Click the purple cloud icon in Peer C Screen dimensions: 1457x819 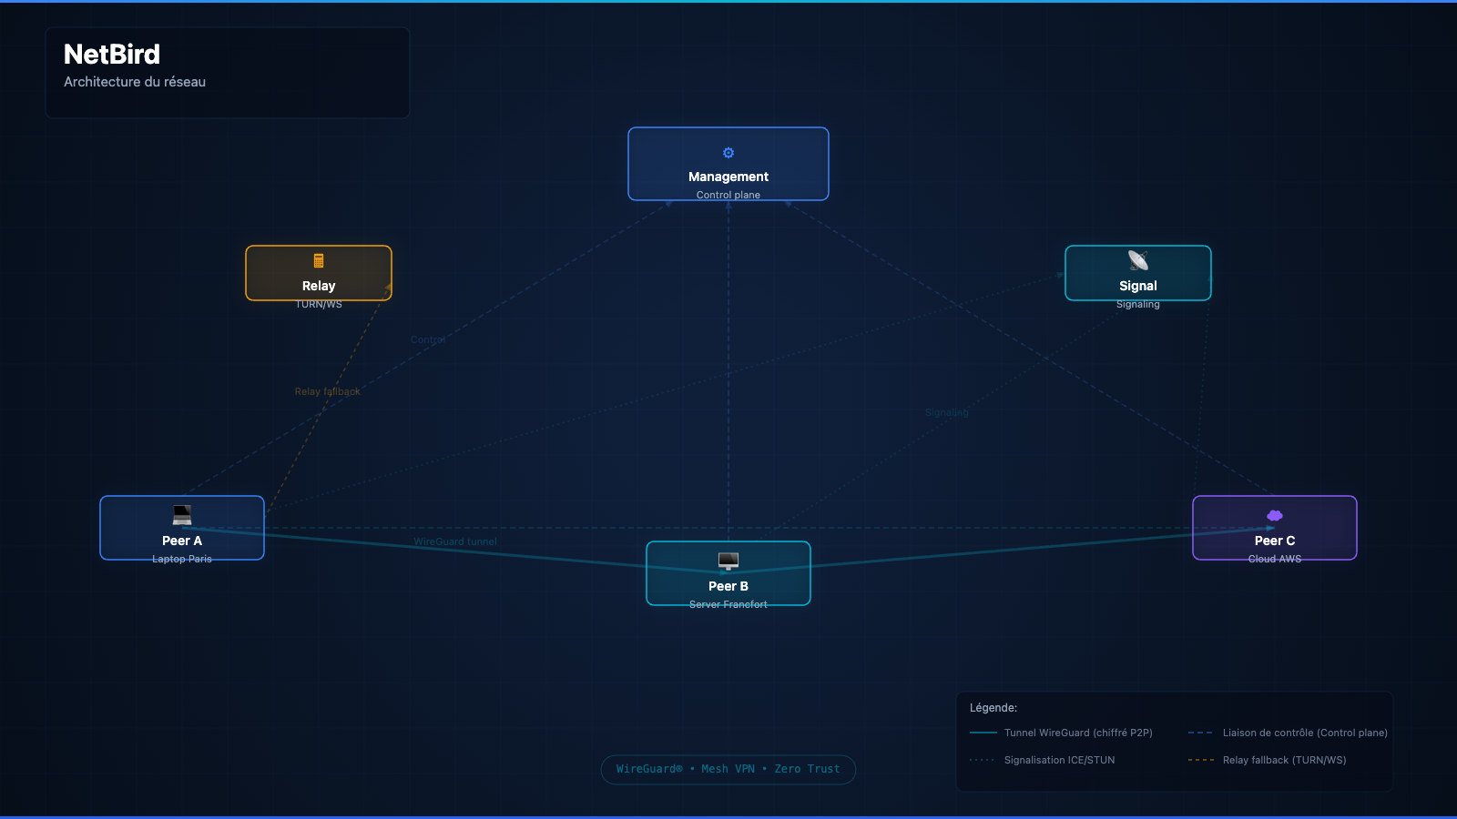pos(1275,516)
